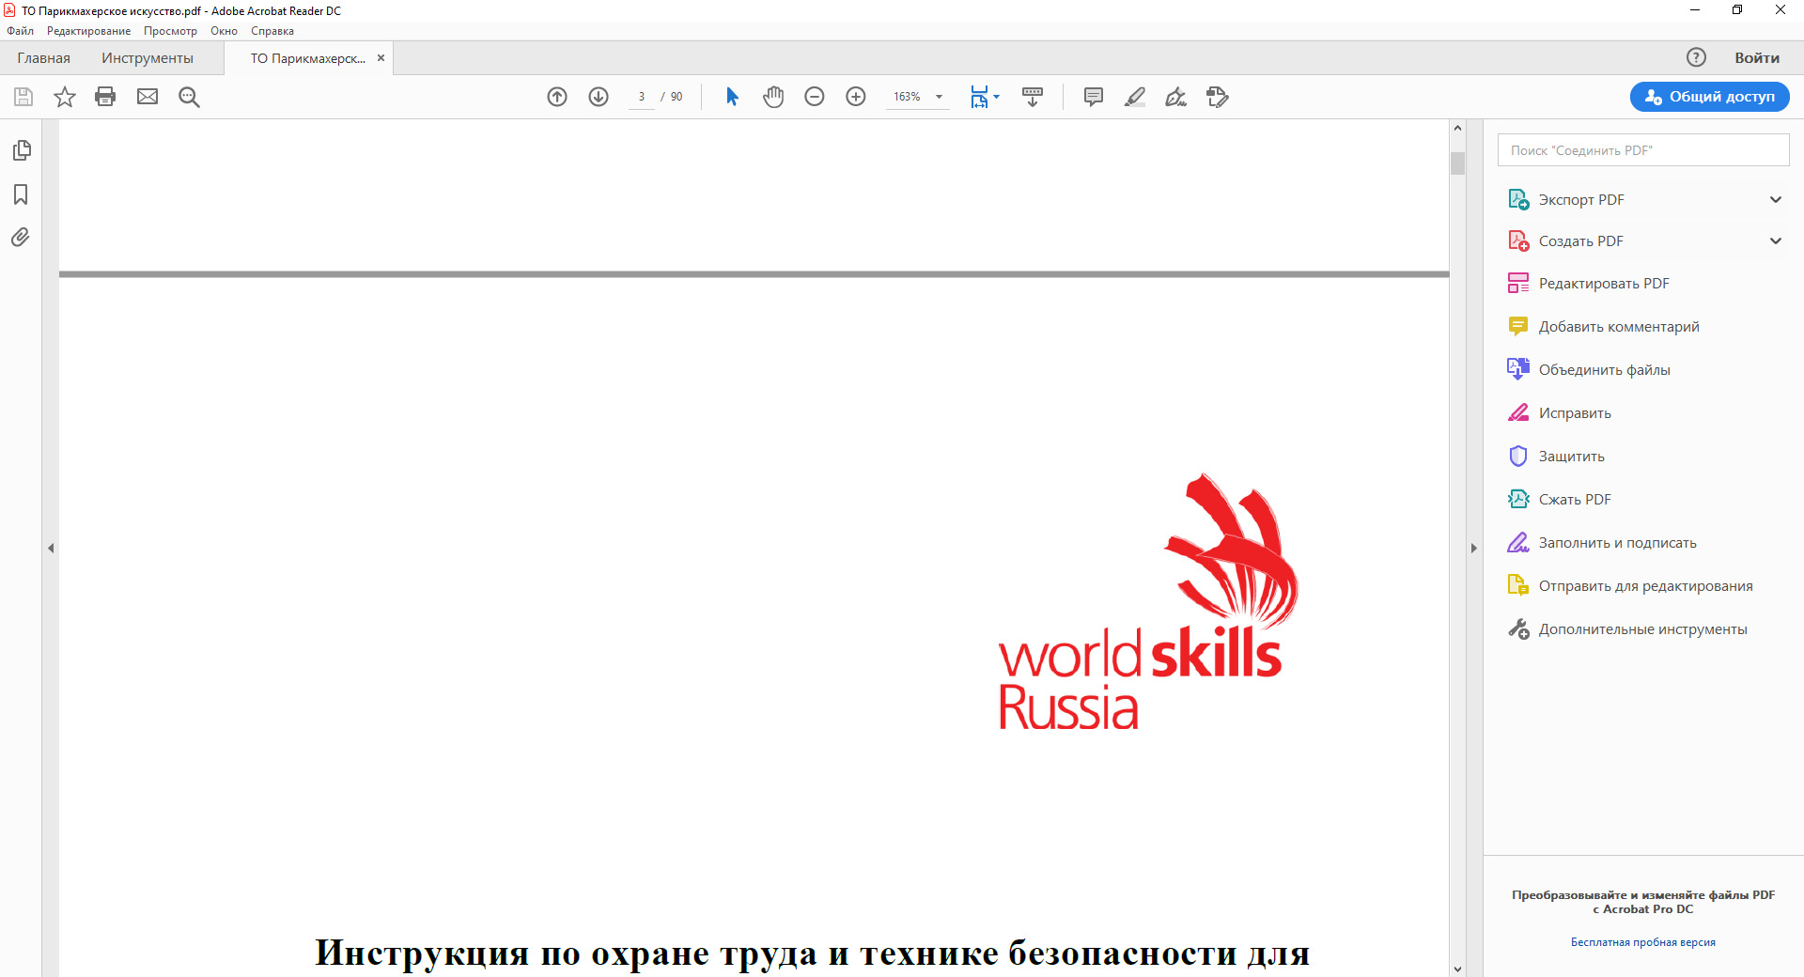Viewport: 1804px width, 977px height.
Task: Toggle read mode scrolling icon
Action: (1033, 97)
